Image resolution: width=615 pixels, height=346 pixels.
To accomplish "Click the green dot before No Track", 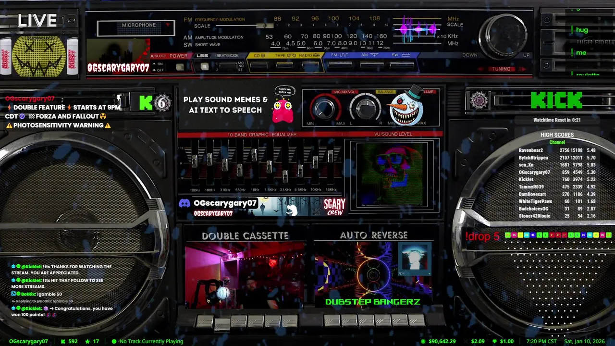I will tap(114, 341).
